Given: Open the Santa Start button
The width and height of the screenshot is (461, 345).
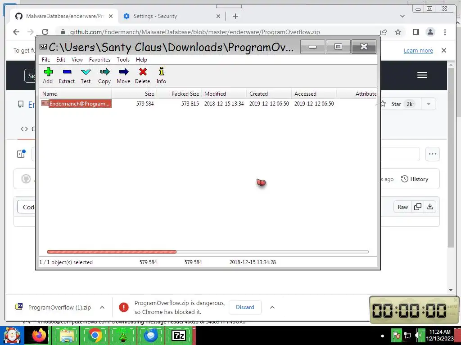Looking at the screenshot, I should tap(12, 336).
